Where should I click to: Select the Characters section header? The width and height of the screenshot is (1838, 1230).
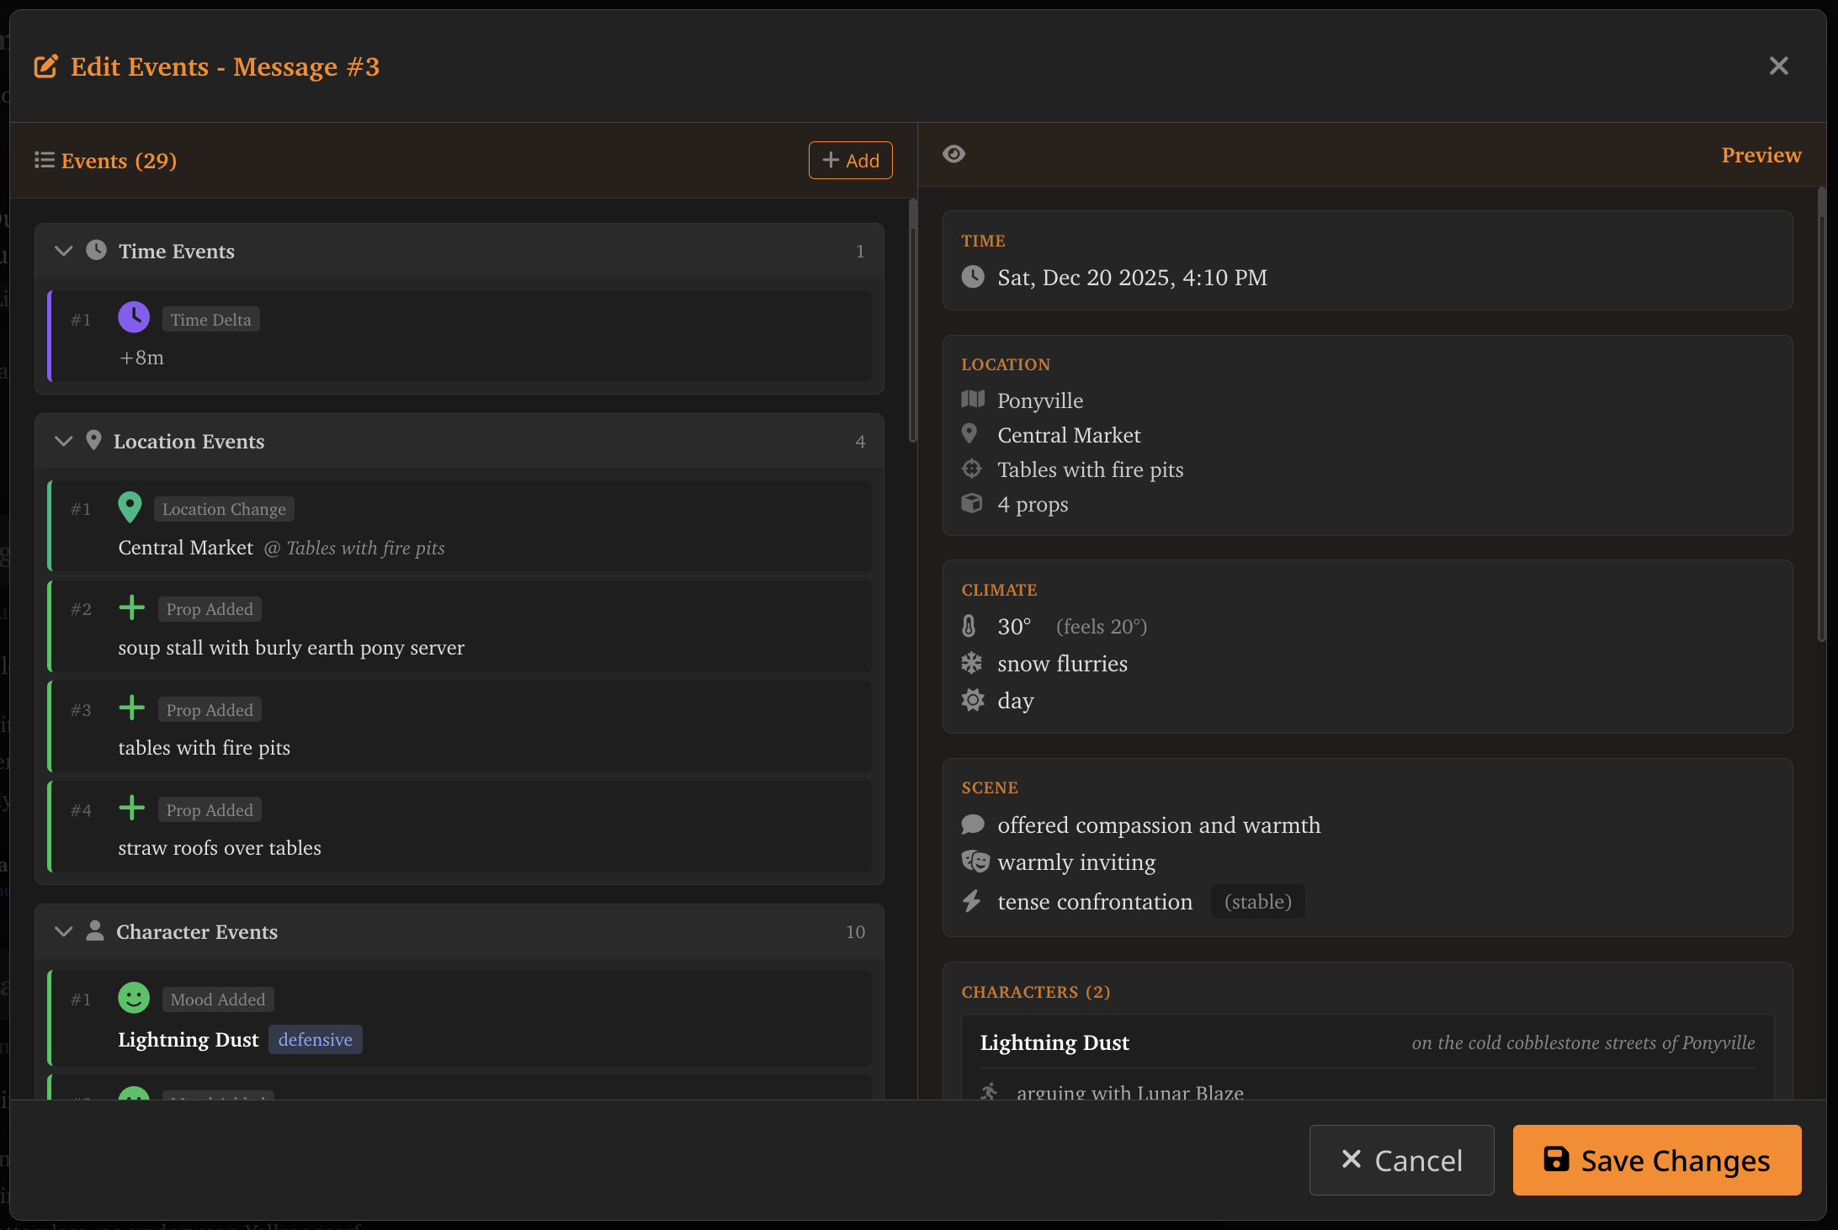(x=1036, y=992)
